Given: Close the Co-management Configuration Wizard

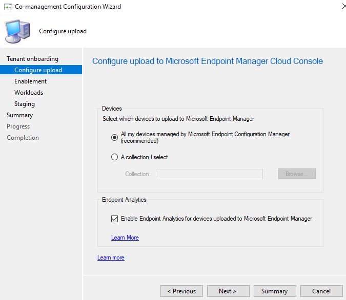Looking at the screenshot, I should 344,6.
